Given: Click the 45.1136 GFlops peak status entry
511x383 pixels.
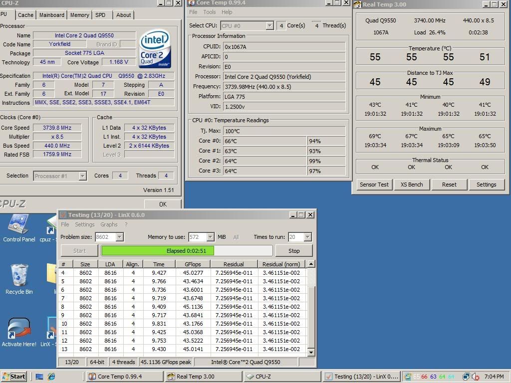Looking at the screenshot, I should coord(166,362).
